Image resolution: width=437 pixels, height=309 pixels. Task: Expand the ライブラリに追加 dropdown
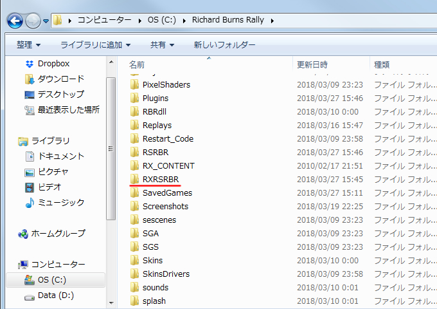pos(95,45)
